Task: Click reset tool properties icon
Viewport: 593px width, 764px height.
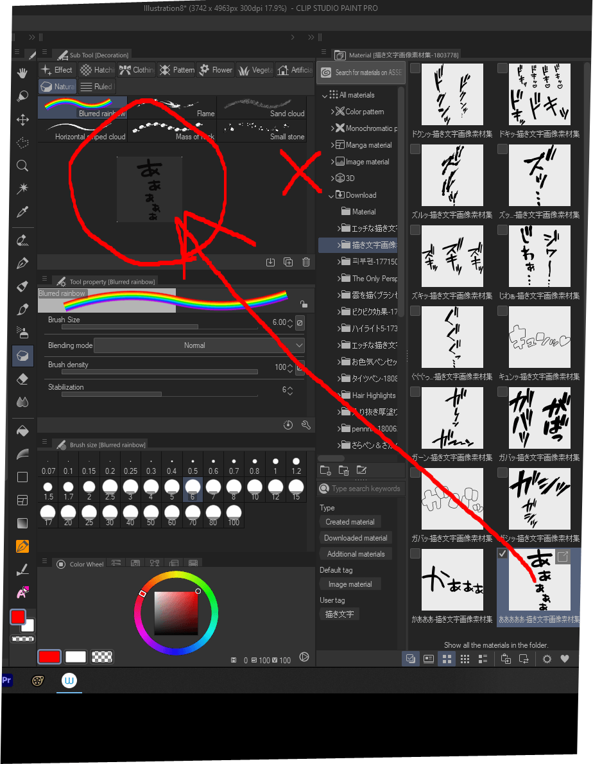Action: 288,425
